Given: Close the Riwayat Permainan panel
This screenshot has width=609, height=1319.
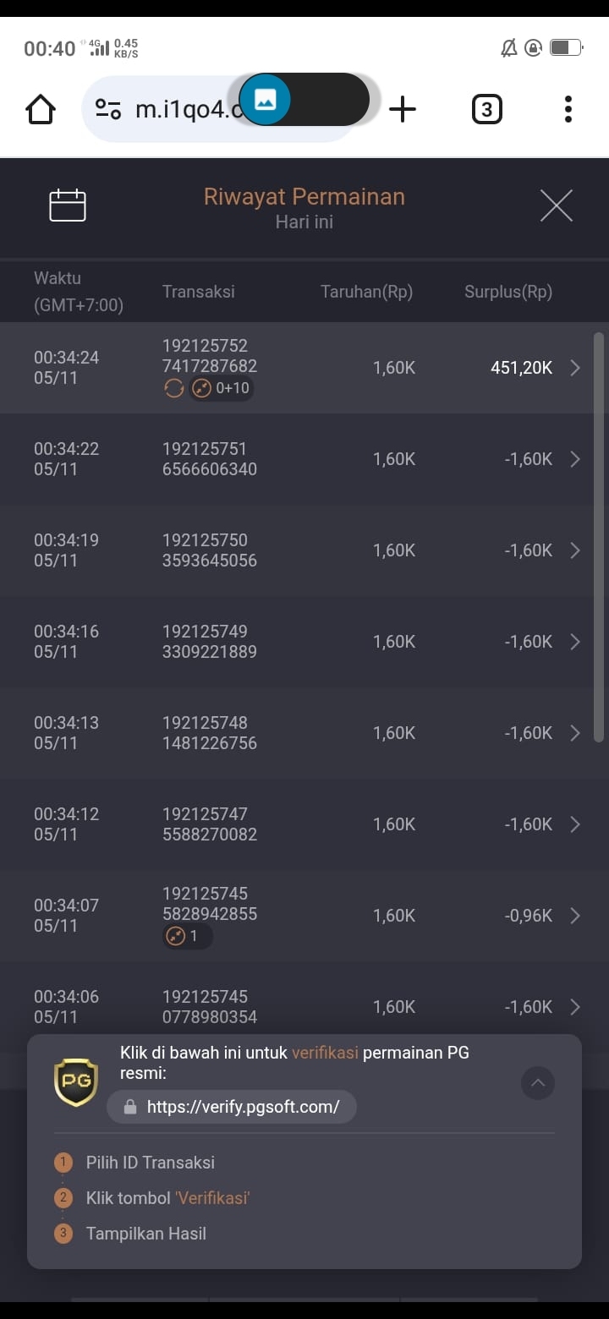Looking at the screenshot, I should click(x=556, y=205).
